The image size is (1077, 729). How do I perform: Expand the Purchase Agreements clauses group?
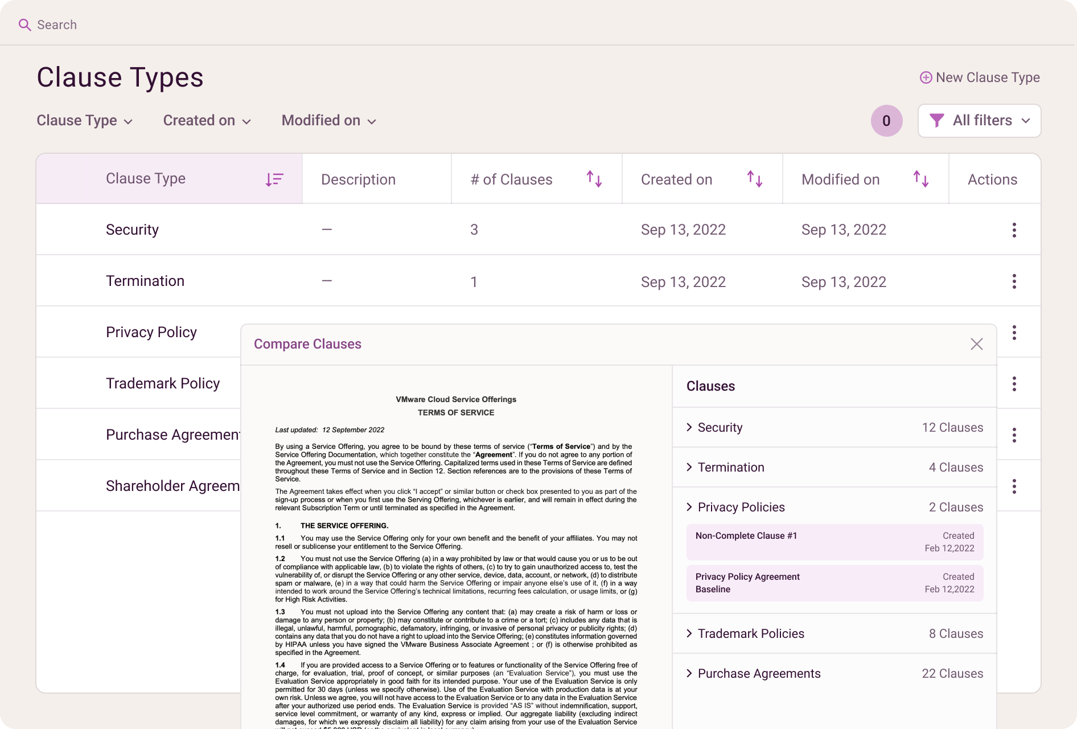tap(689, 673)
